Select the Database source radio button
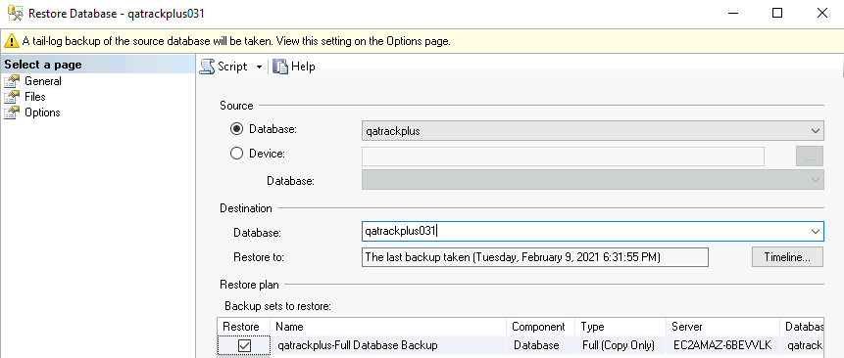 pos(236,129)
